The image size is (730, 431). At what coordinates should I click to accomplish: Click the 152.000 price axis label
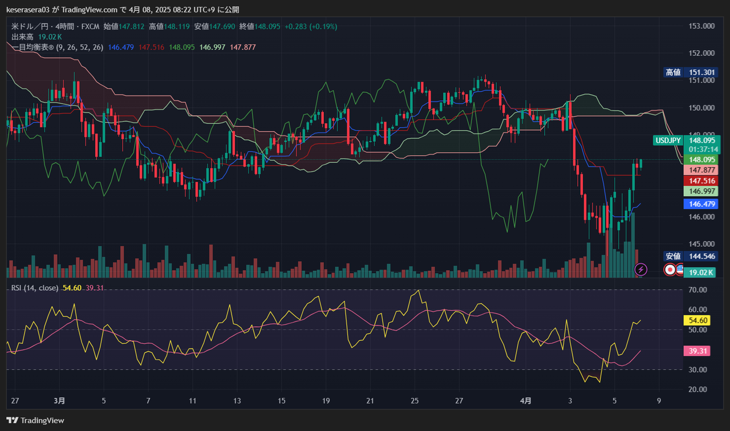click(x=702, y=53)
